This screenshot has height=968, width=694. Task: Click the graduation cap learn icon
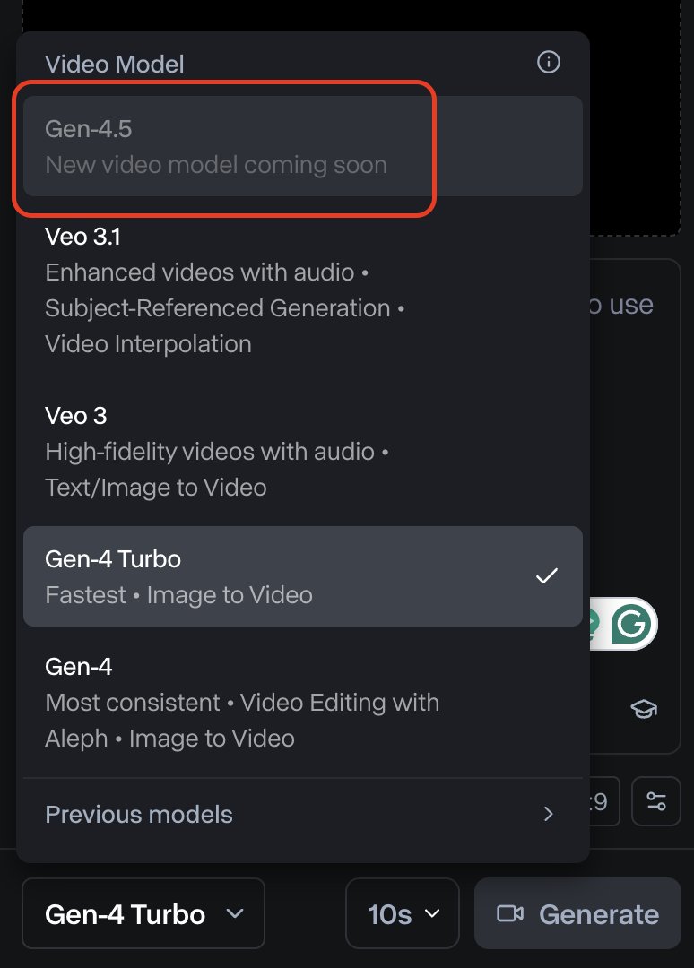click(644, 708)
